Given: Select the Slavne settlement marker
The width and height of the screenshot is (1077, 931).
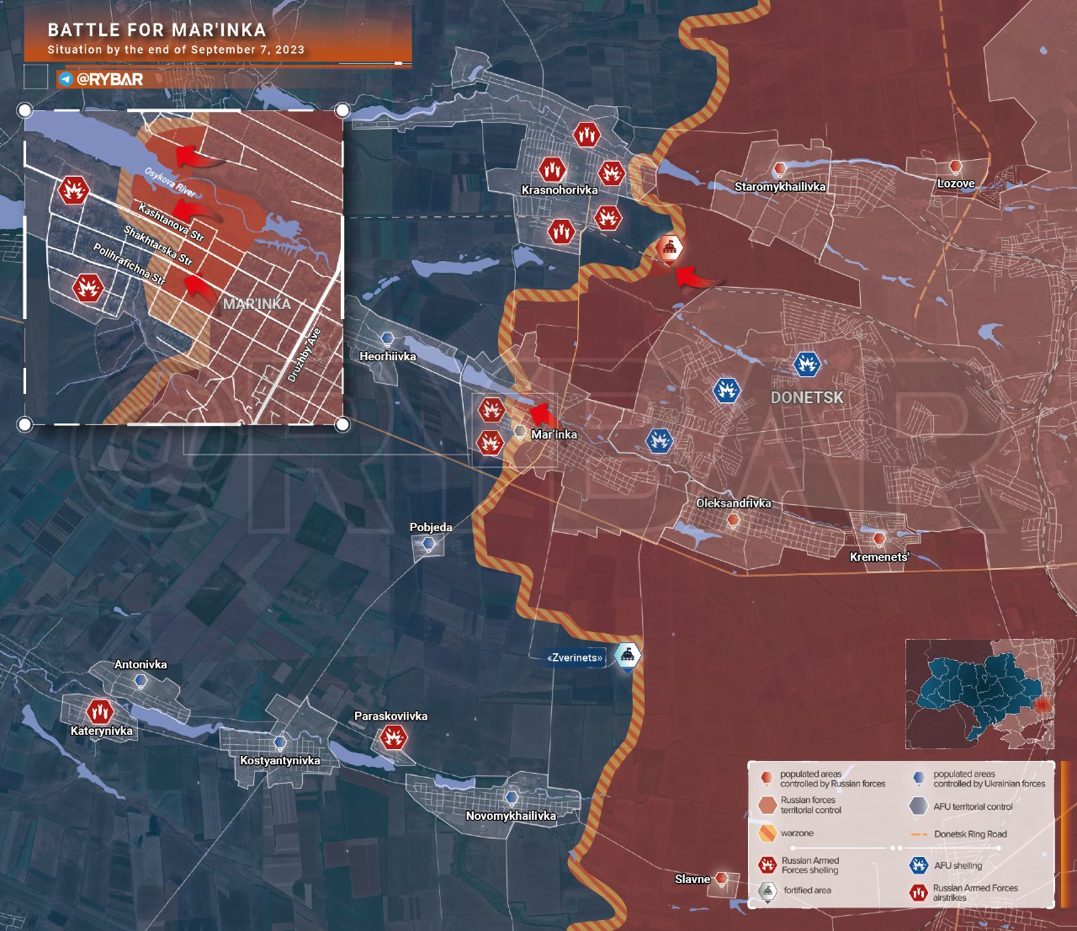Looking at the screenshot, I should (721, 879).
